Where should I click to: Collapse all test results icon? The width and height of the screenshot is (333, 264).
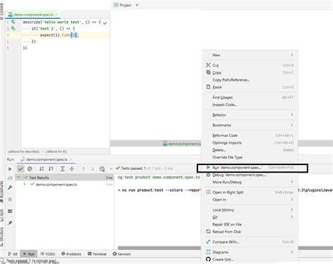pos(72,169)
